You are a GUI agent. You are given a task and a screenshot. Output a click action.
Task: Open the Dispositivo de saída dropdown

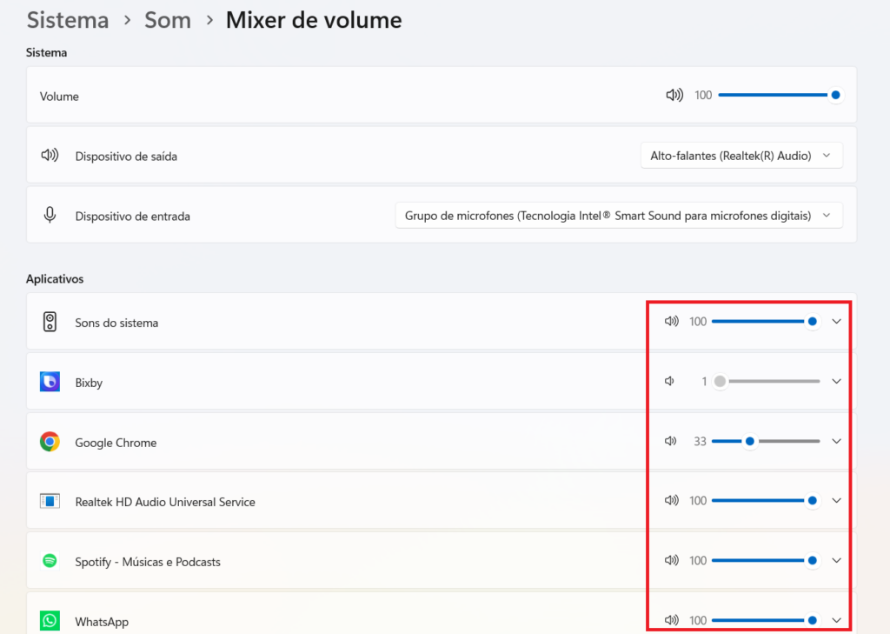point(741,156)
